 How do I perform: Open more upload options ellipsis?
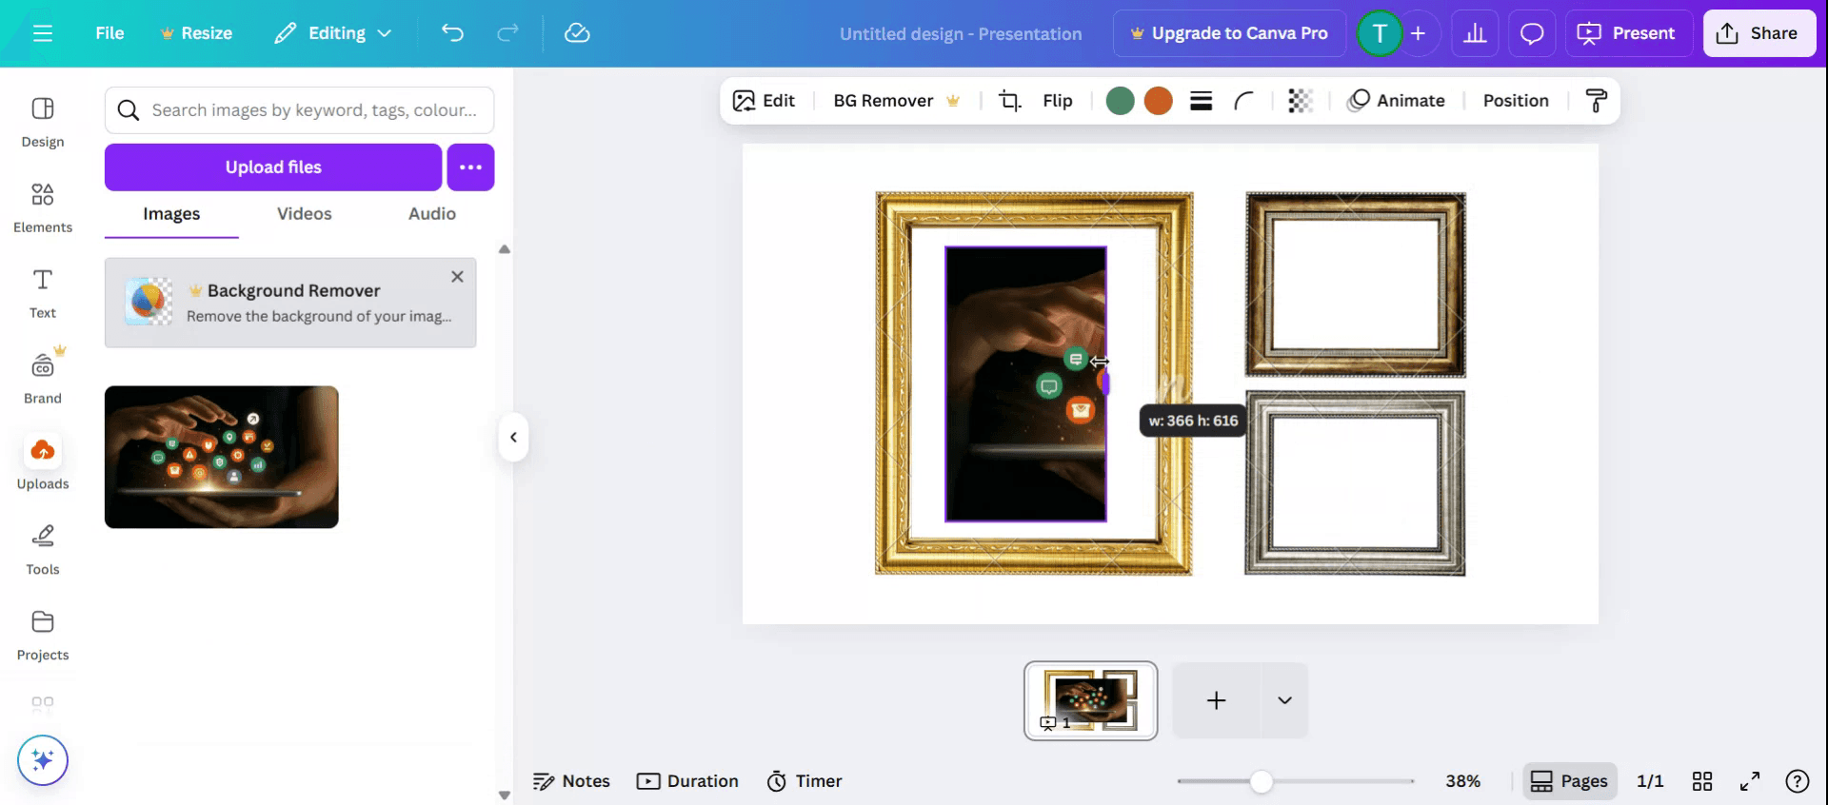tap(470, 167)
